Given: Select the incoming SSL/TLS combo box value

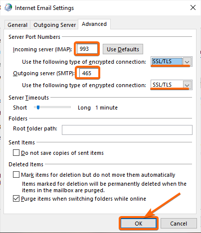Looking at the screenshot, I should coord(167,61).
